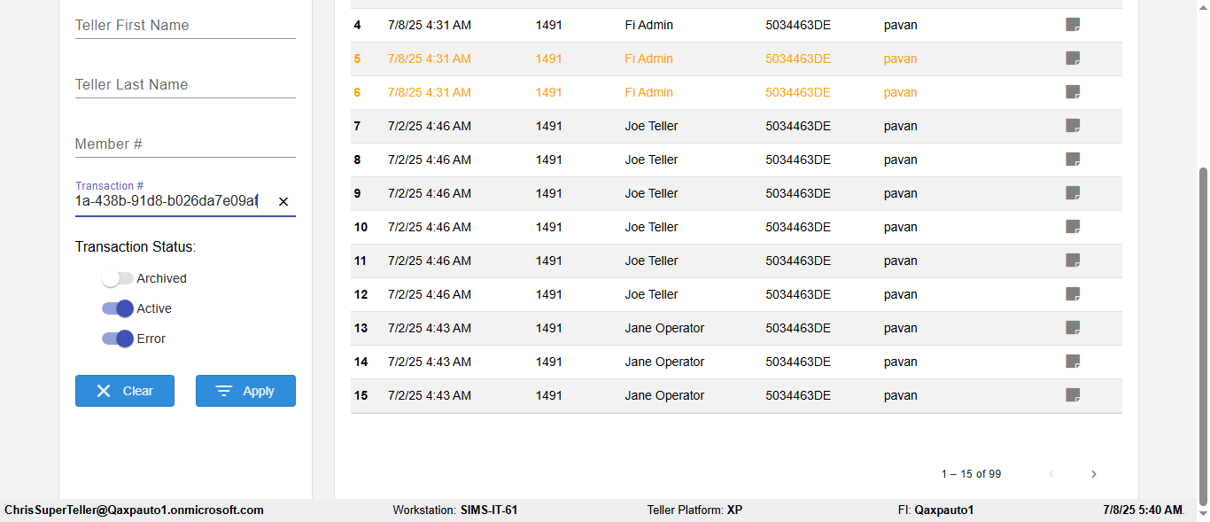Select row 12 Joe Teller transaction
The width and height of the screenshot is (1210, 522).
[651, 294]
